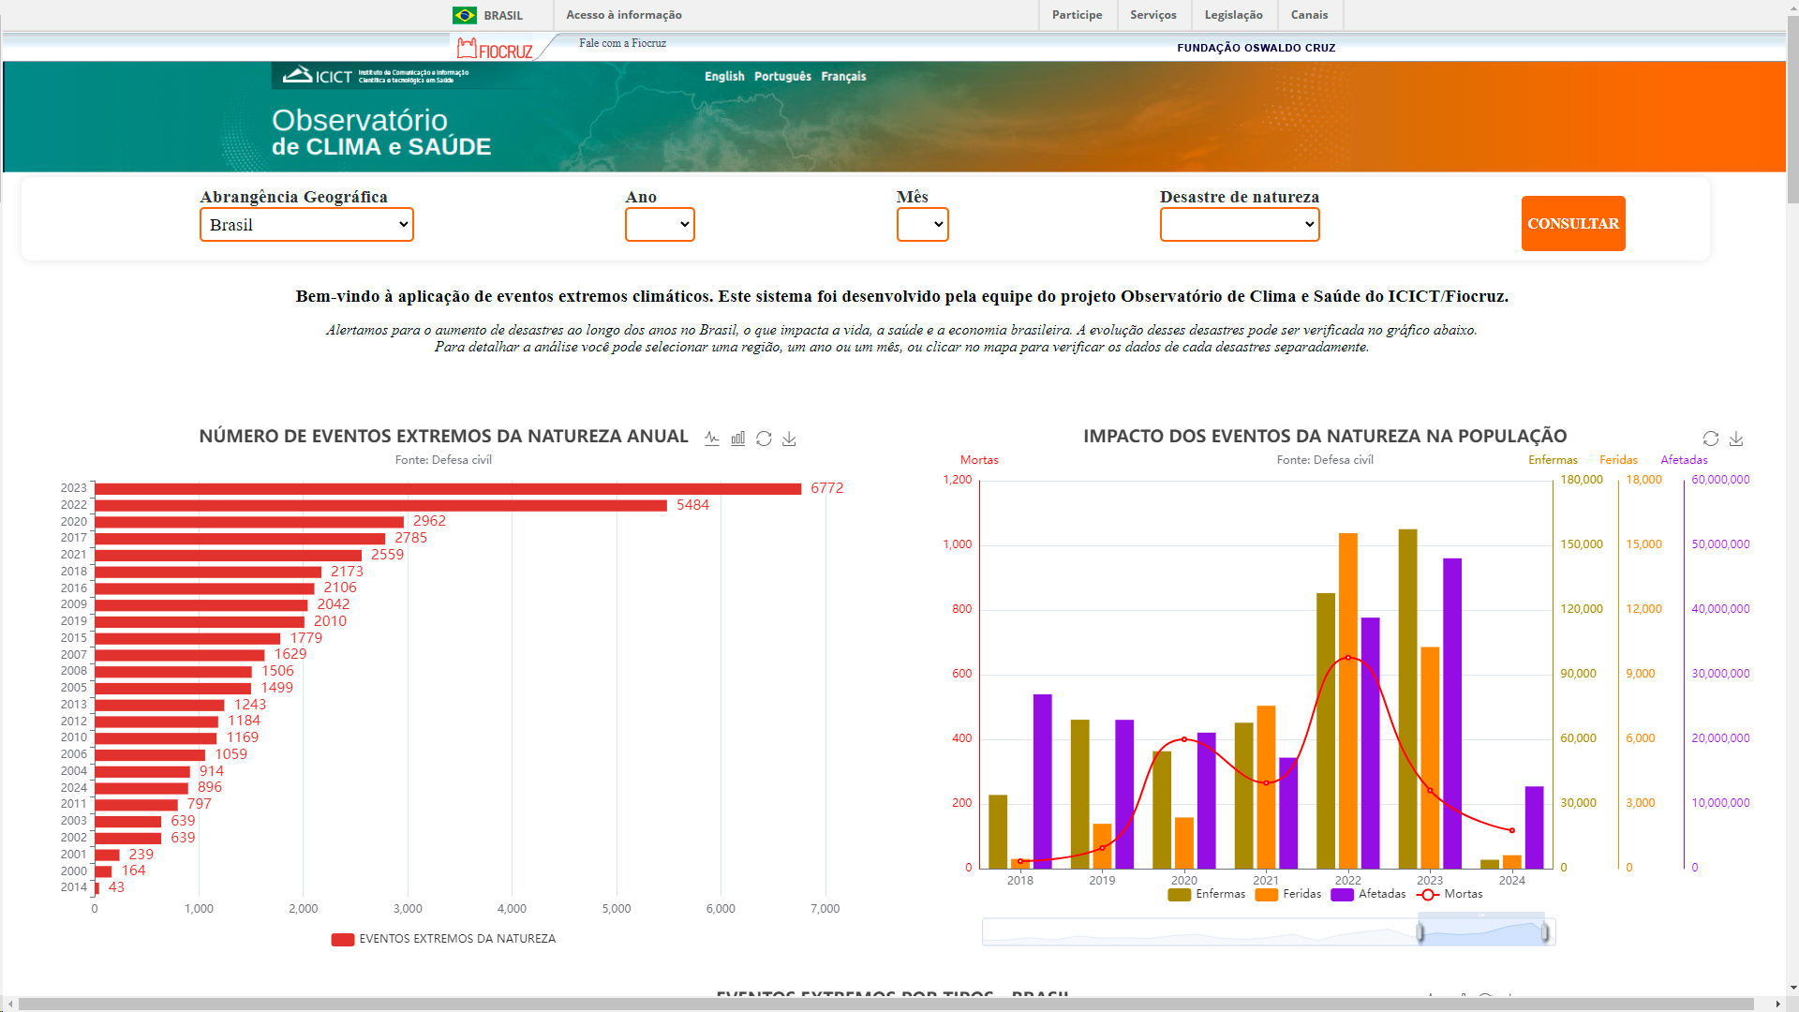This screenshot has width=1799, height=1012.
Task: Click the 2024 bar with 896 events
Action: [x=141, y=788]
